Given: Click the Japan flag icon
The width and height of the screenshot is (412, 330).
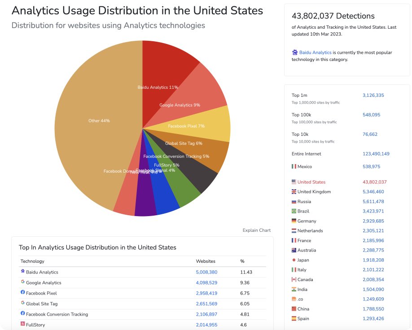Looking at the screenshot, I should click(294, 260).
